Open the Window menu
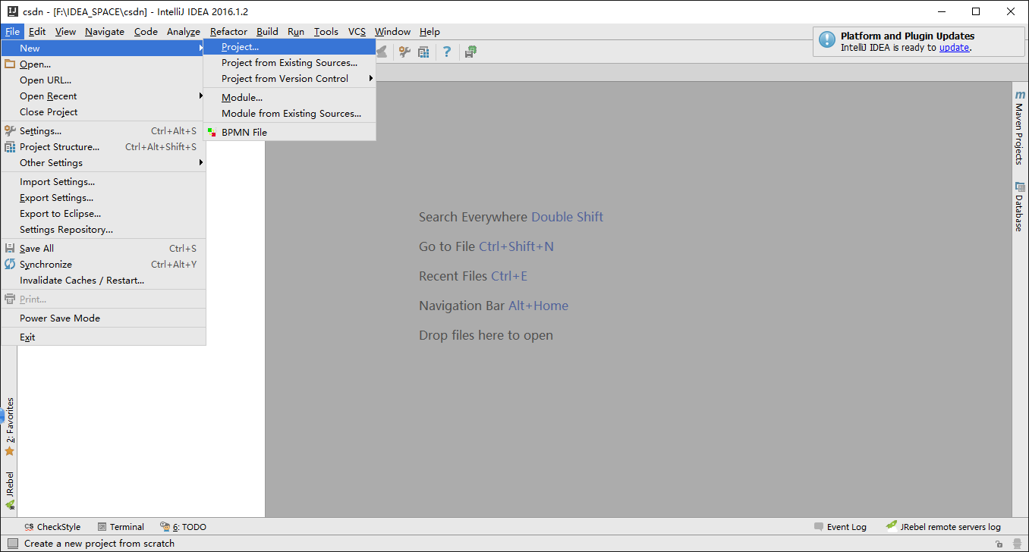 (x=392, y=32)
